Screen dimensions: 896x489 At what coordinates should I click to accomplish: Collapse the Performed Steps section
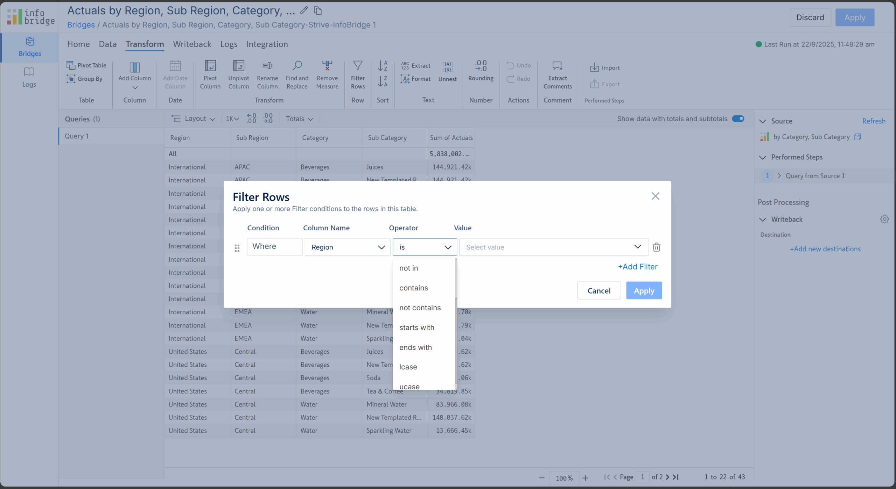(x=763, y=157)
